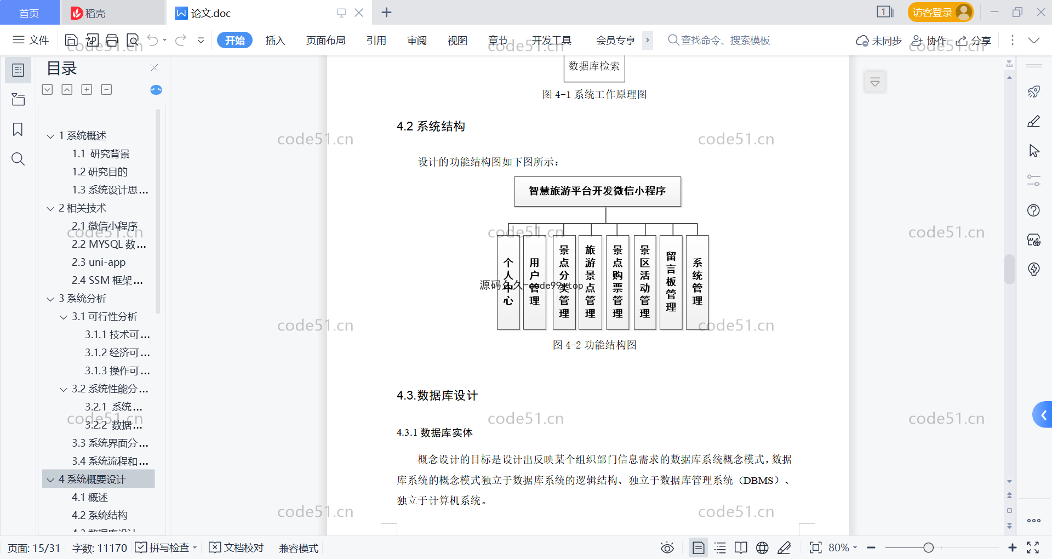The width and height of the screenshot is (1052, 559).
Task: Collapse the 1 系统概述 tree node
Action: [x=50, y=136]
